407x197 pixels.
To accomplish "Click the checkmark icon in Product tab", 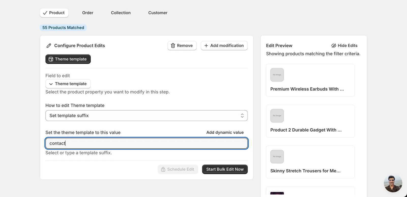I will [45, 13].
